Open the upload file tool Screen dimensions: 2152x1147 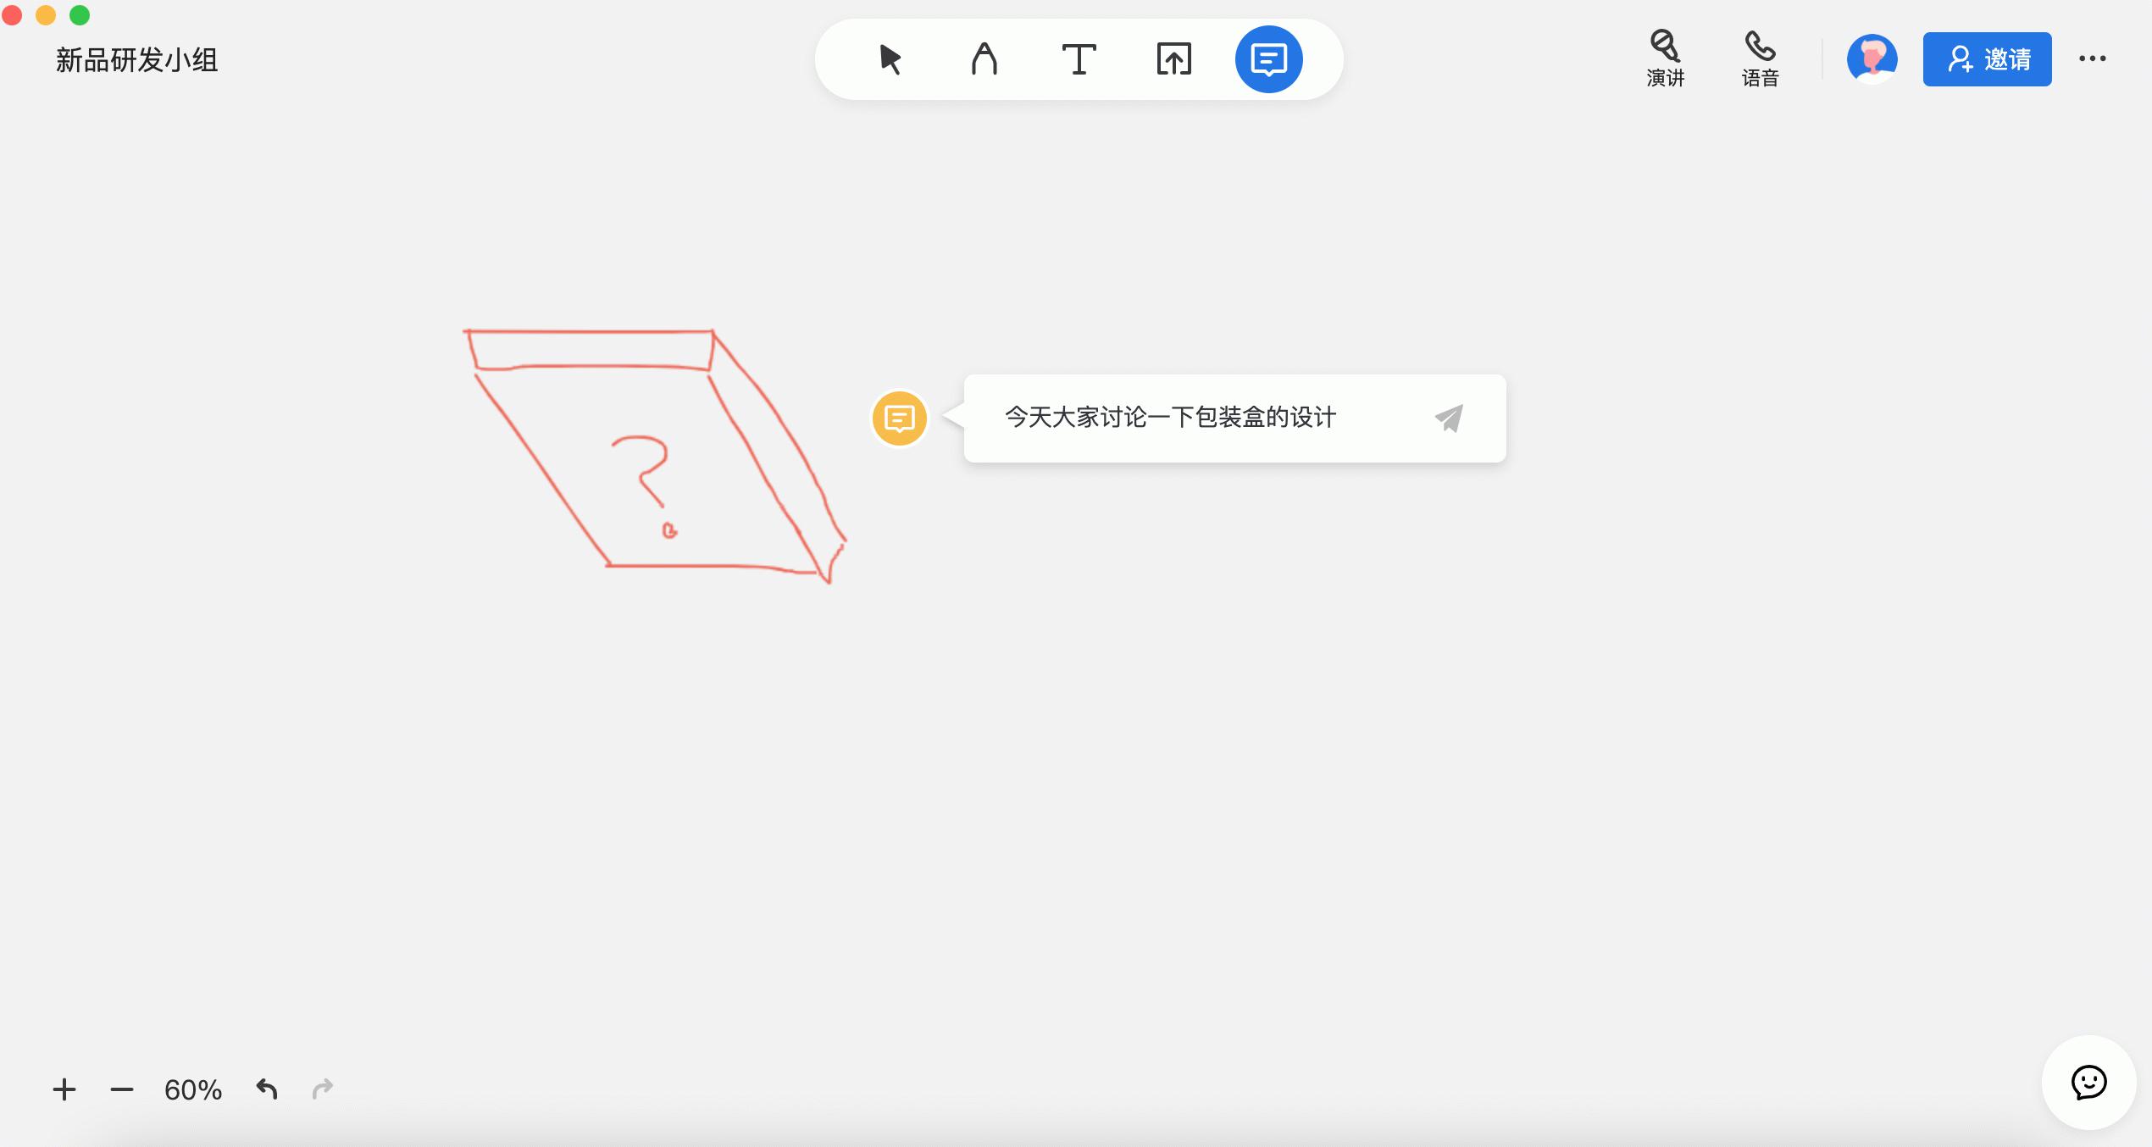[x=1173, y=59]
